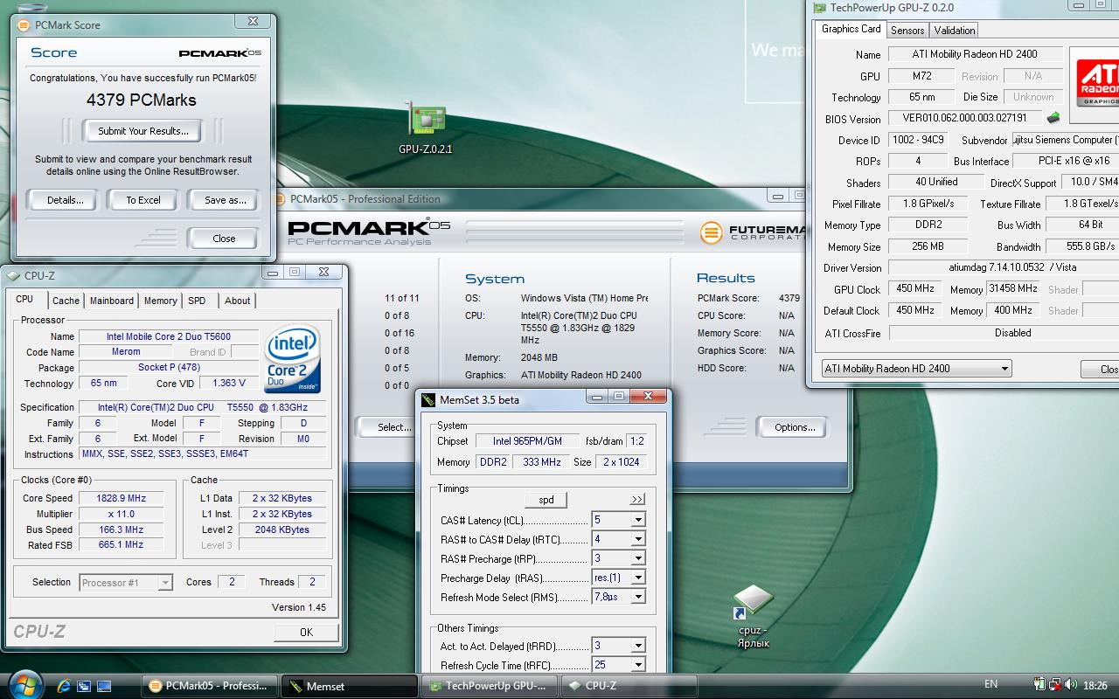1119x699 pixels.
Task: Click the GPU-Z title bar icon
Action: pyautogui.click(x=819, y=8)
